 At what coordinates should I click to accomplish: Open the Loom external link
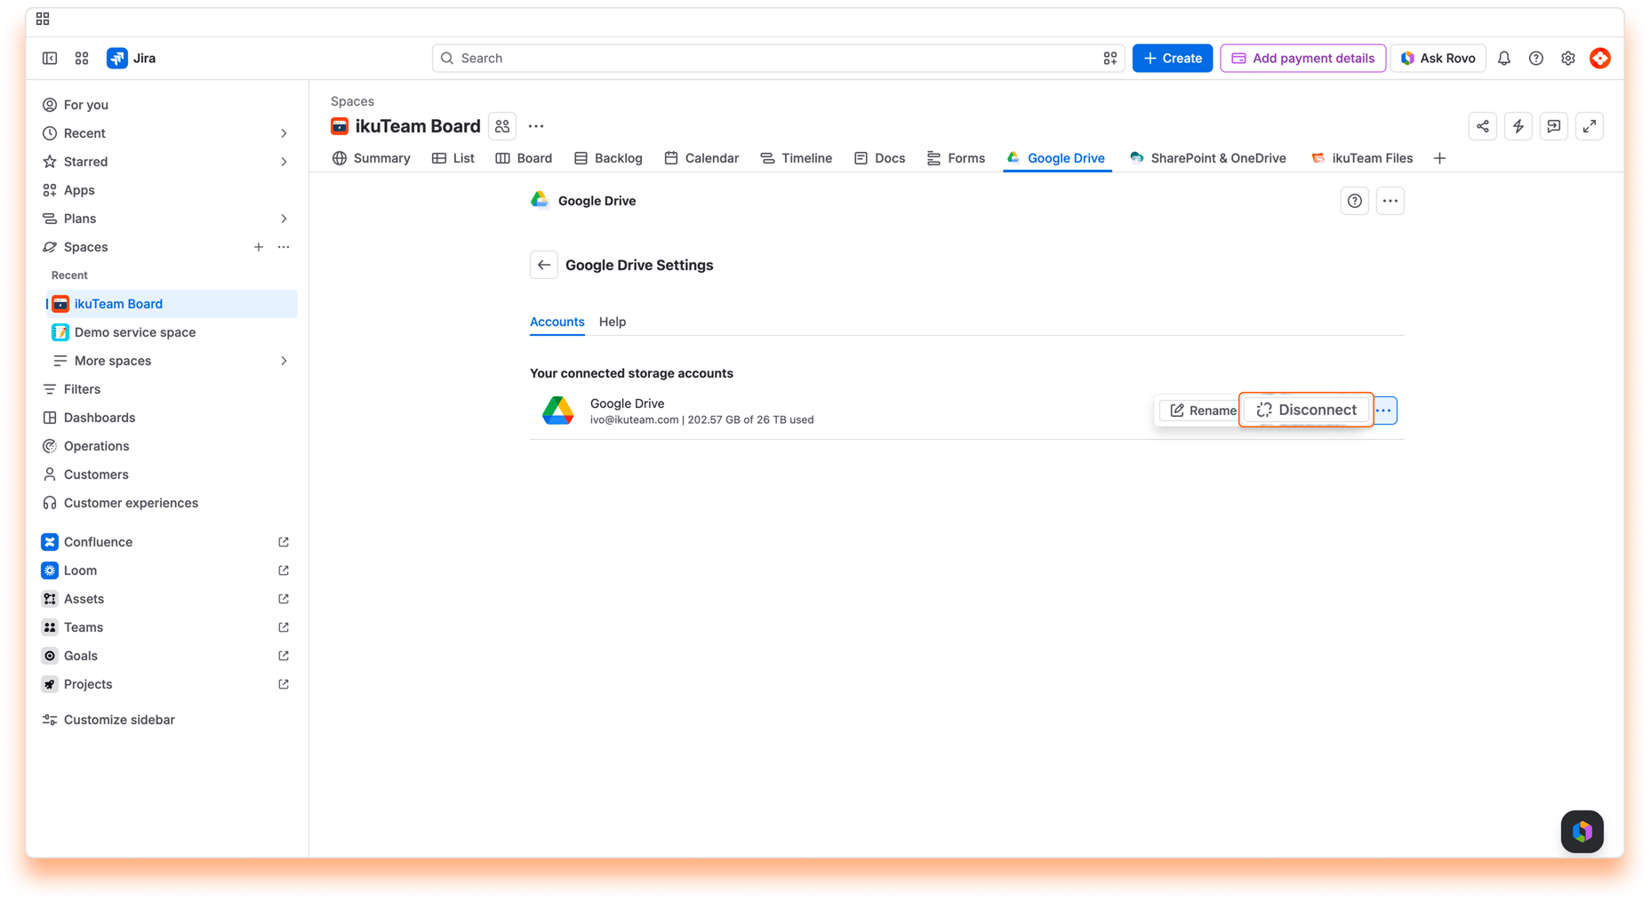click(x=284, y=570)
